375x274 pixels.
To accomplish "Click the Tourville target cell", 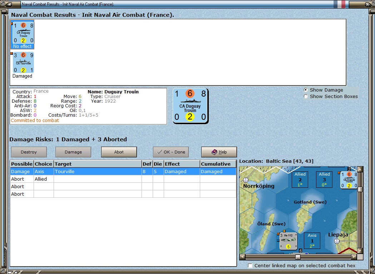I will (98, 172).
